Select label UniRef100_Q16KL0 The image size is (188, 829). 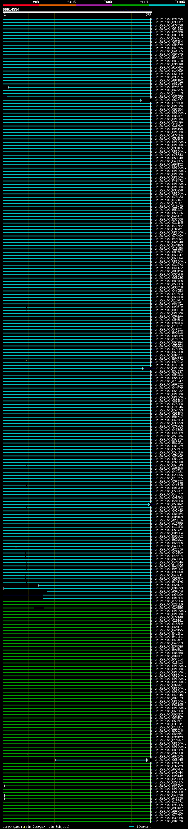pyautogui.click(x=169, y=126)
